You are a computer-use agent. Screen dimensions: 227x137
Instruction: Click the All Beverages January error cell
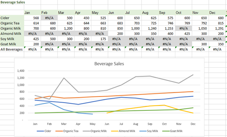pos(32,49)
